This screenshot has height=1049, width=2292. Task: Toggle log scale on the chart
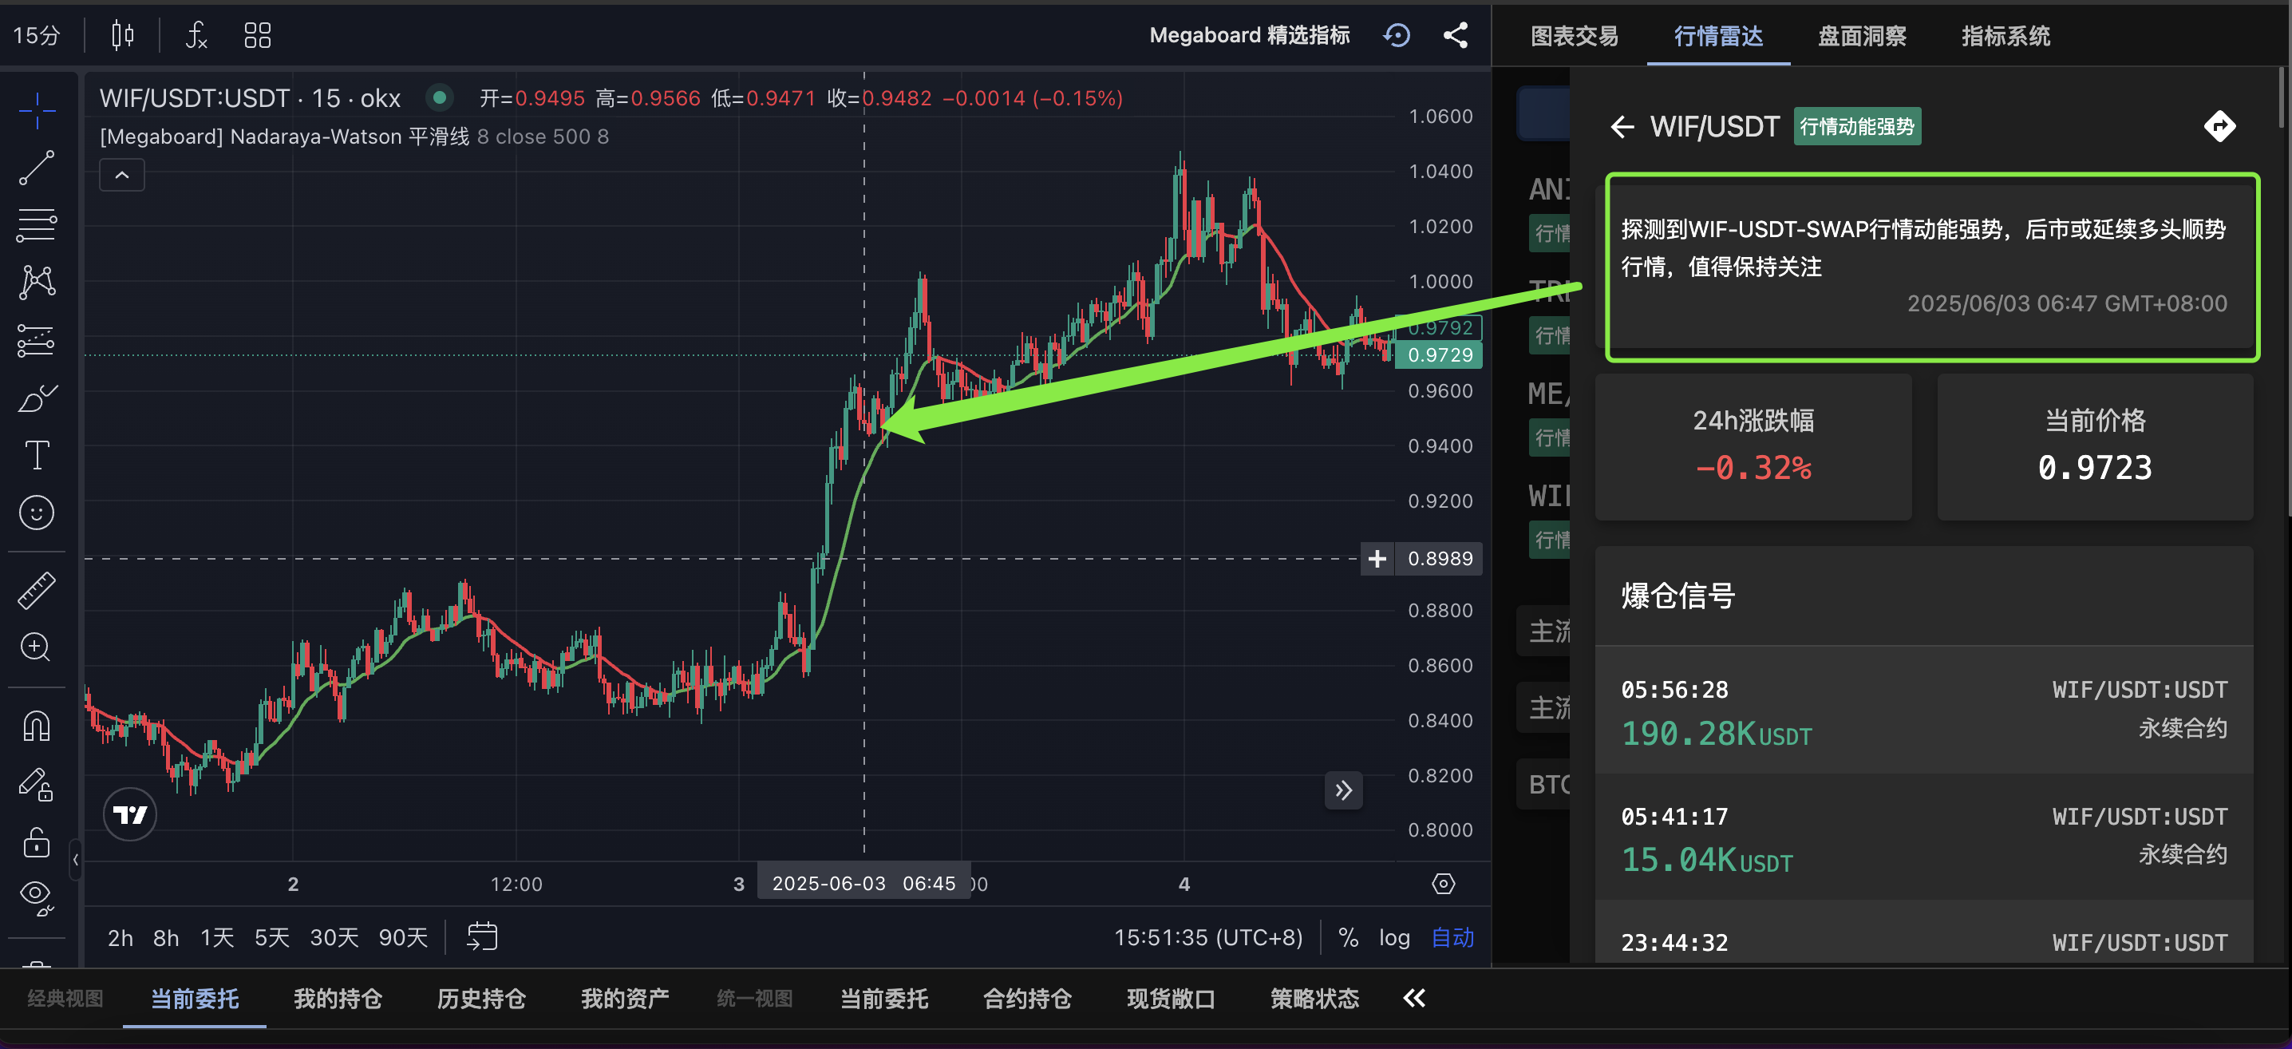point(1393,938)
